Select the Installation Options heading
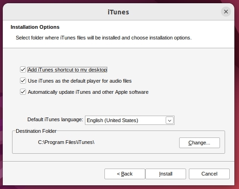 point(35,27)
